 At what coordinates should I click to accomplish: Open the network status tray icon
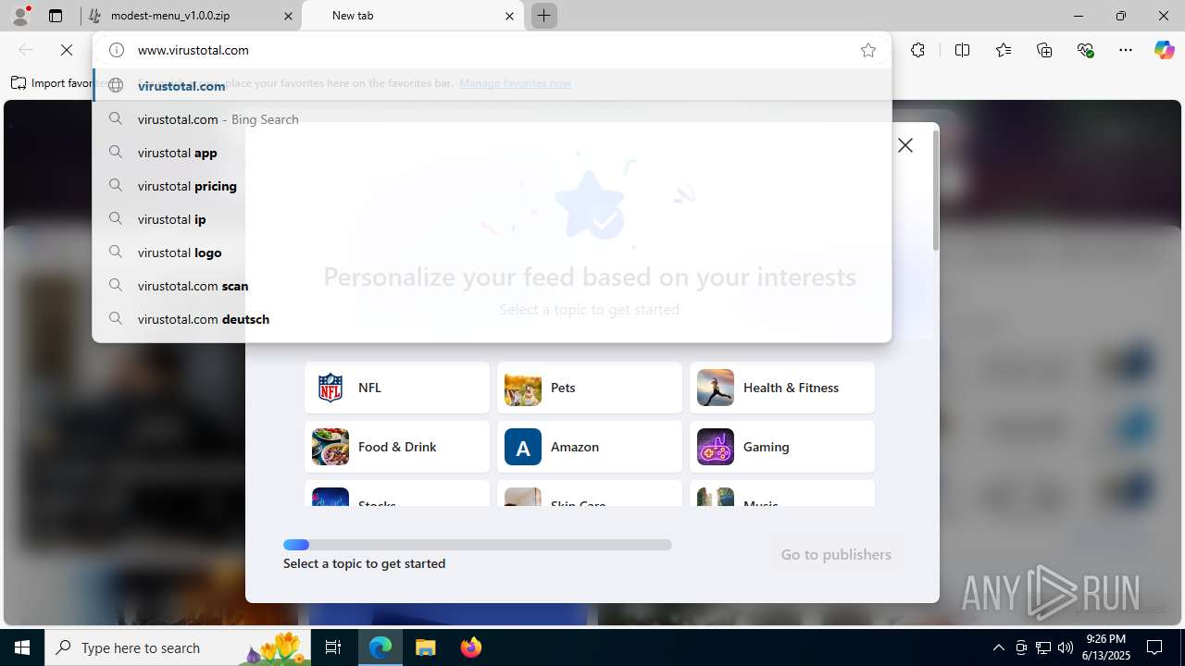1043,647
